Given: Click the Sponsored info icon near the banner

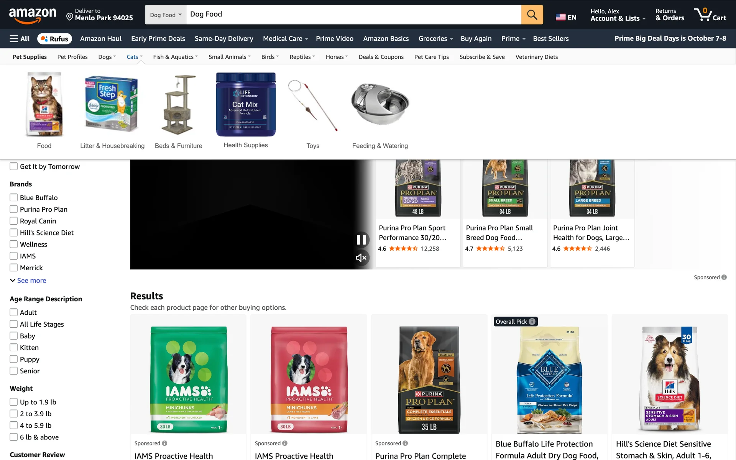Looking at the screenshot, I should click(724, 277).
